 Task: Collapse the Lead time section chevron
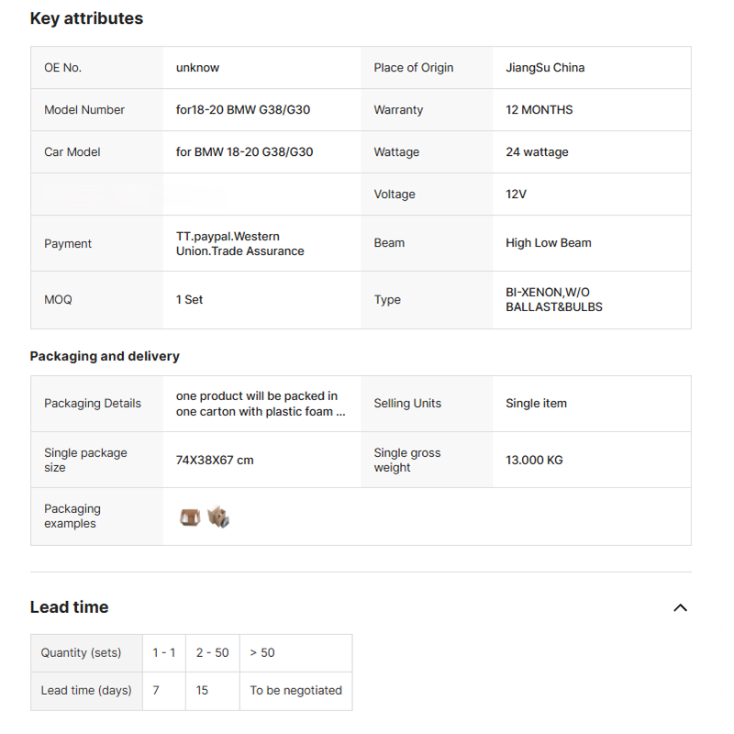point(680,607)
